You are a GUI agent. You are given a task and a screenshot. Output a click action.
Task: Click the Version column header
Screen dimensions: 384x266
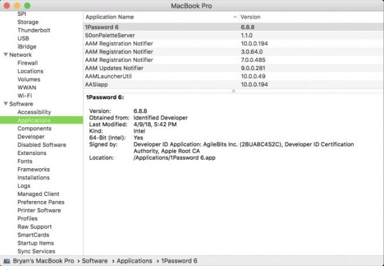click(x=250, y=16)
